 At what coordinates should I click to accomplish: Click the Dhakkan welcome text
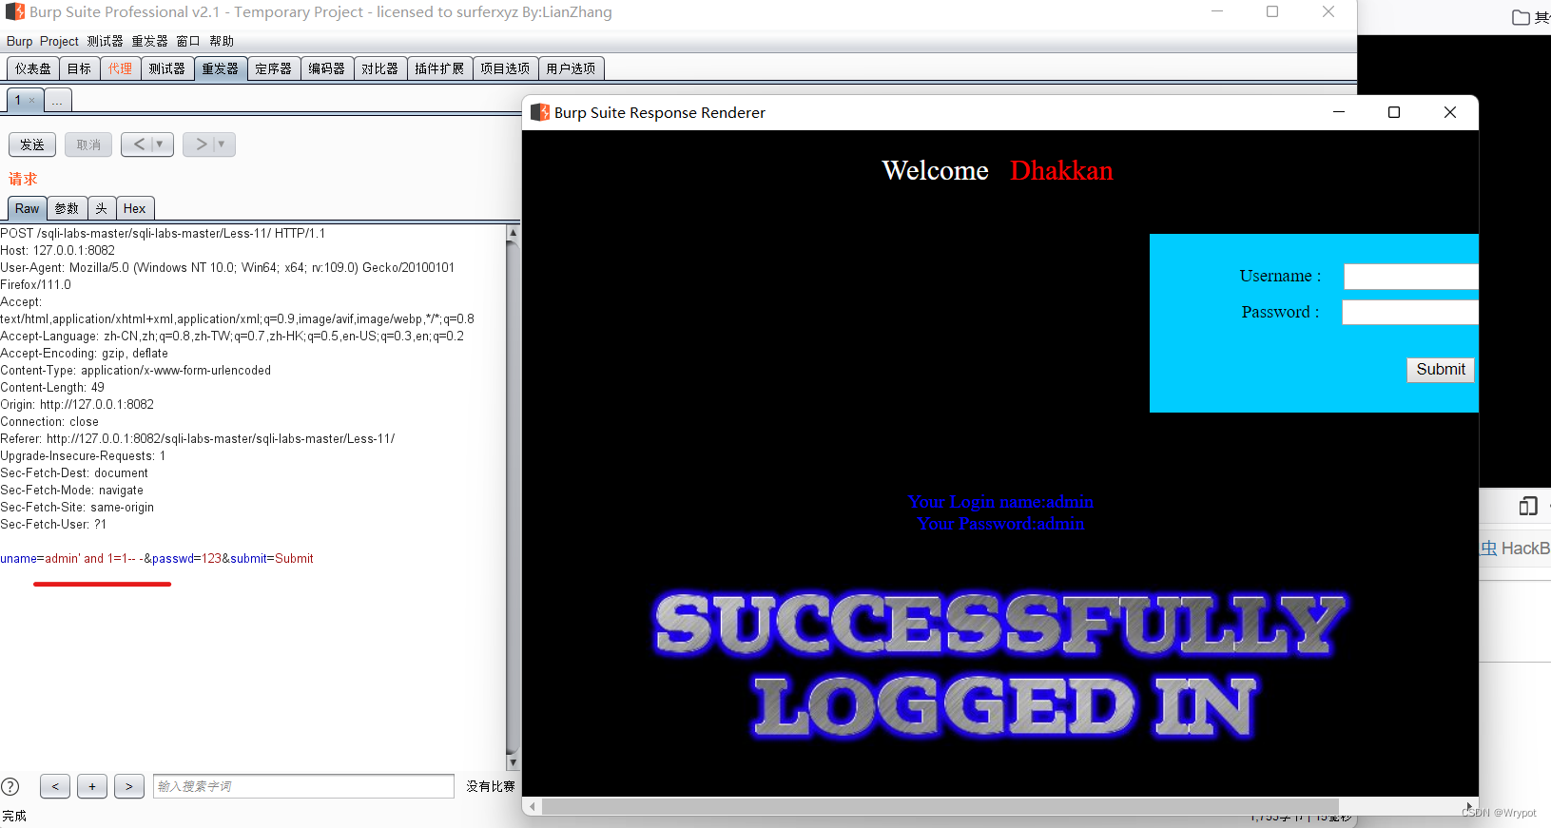click(x=1061, y=170)
